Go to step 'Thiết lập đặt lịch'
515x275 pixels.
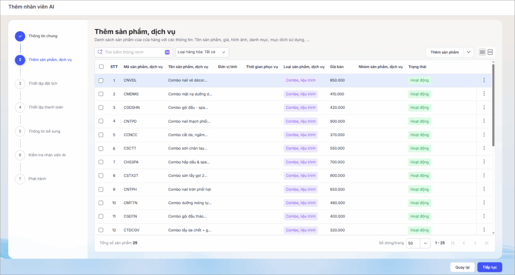(x=43, y=83)
